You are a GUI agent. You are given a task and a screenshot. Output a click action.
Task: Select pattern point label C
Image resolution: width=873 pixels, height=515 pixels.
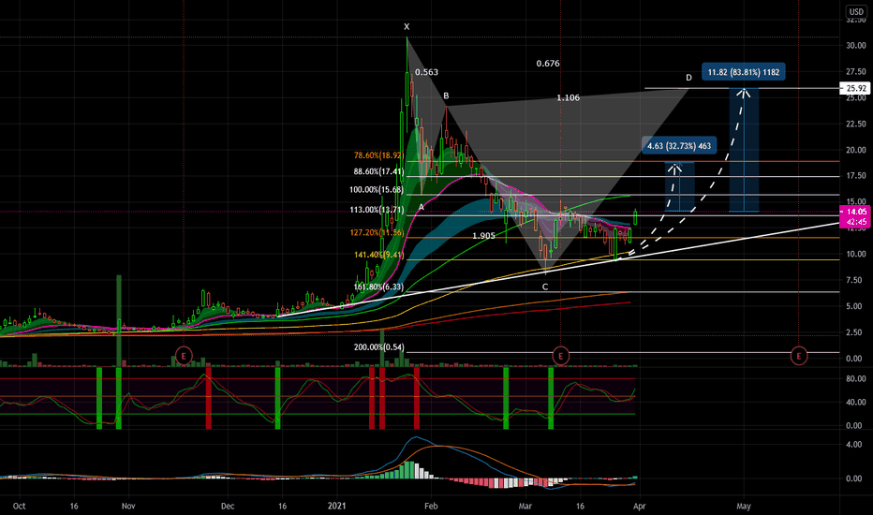click(x=545, y=287)
